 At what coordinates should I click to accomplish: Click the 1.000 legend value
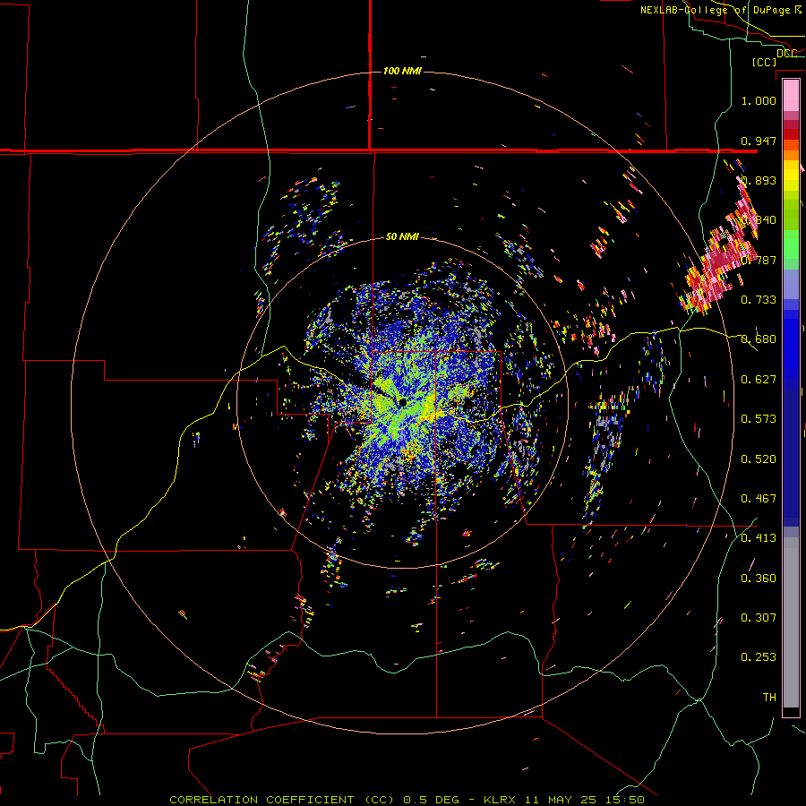click(x=759, y=100)
